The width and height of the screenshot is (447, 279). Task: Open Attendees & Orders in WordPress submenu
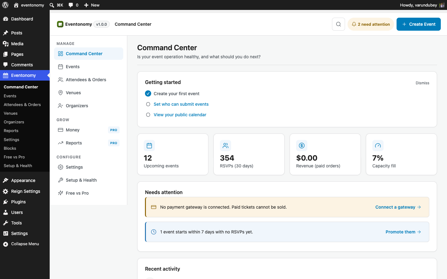tap(22, 105)
